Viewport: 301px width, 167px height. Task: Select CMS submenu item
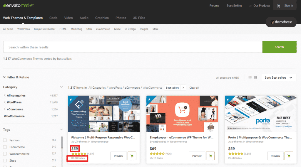pyautogui.click(x=89, y=29)
